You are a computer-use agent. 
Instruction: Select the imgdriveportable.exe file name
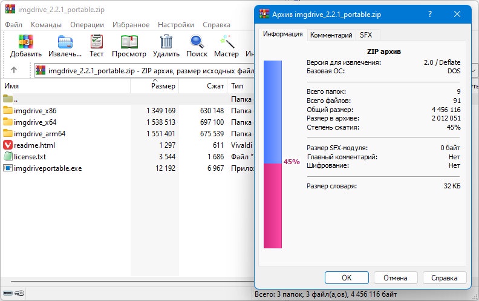point(48,168)
